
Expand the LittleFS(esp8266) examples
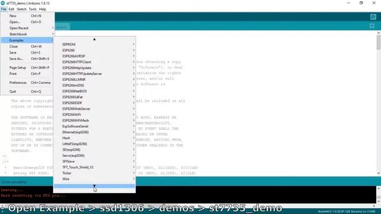click(95, 144)
